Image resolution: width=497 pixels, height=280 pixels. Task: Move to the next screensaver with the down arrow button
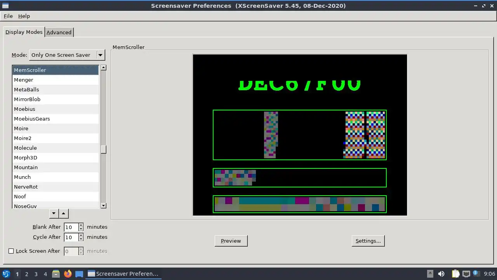[54, 213]
